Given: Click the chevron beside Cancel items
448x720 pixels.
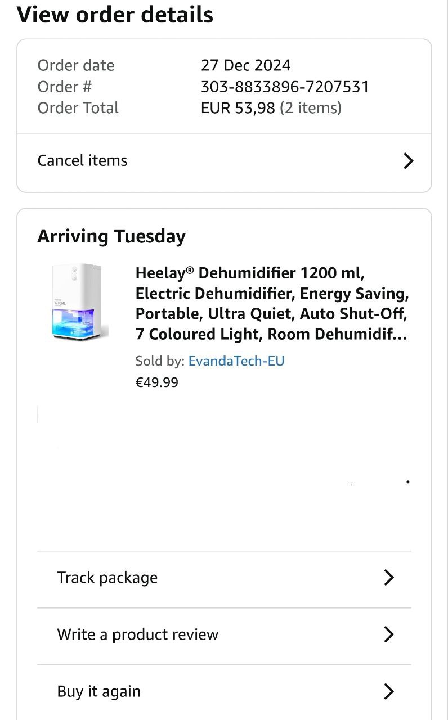Looking at the screenshot, I should click(x=409, y=161).
